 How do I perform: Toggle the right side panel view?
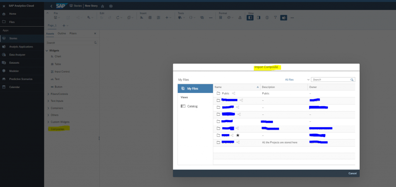pos(259,18)
